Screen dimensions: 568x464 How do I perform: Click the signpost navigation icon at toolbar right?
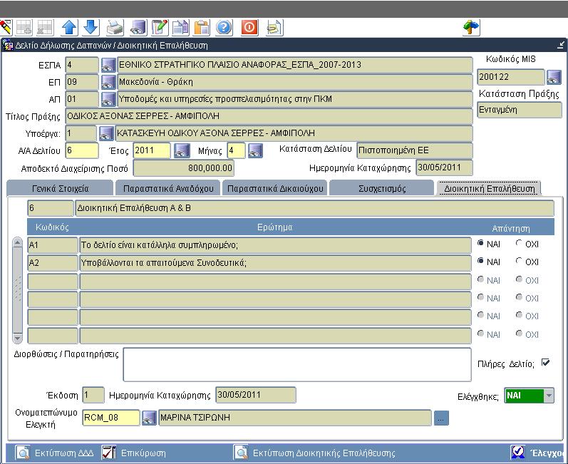click(471, 28)
